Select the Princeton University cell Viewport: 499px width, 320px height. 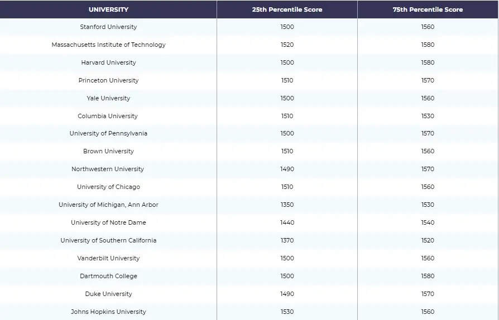point(108,80)
